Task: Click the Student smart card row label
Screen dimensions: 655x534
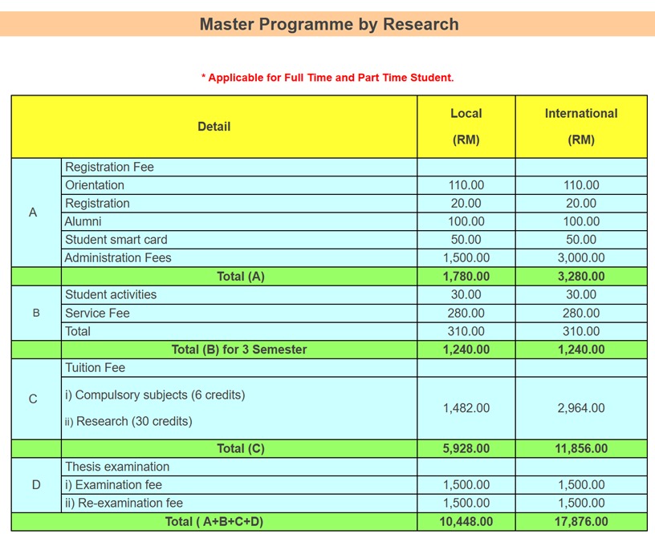Action: (x=116, y=240)
